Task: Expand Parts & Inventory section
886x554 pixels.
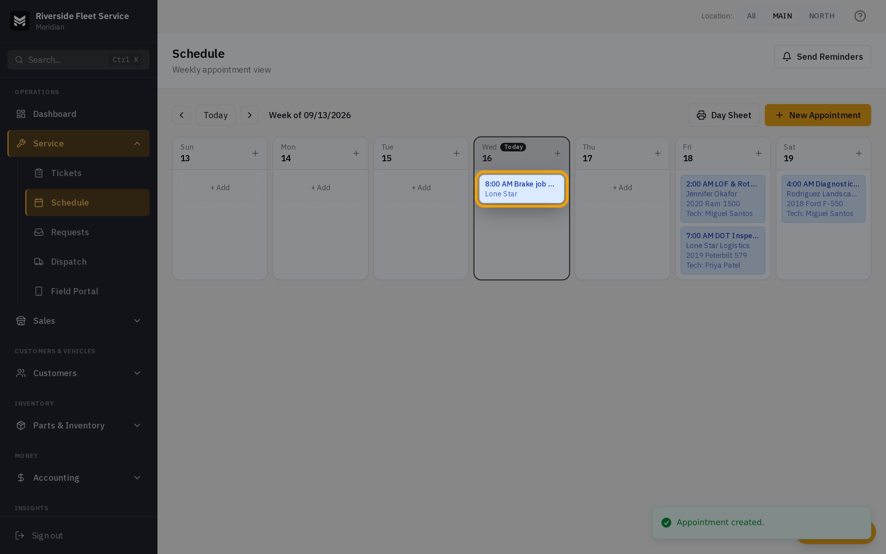Action: pos(78,425)
